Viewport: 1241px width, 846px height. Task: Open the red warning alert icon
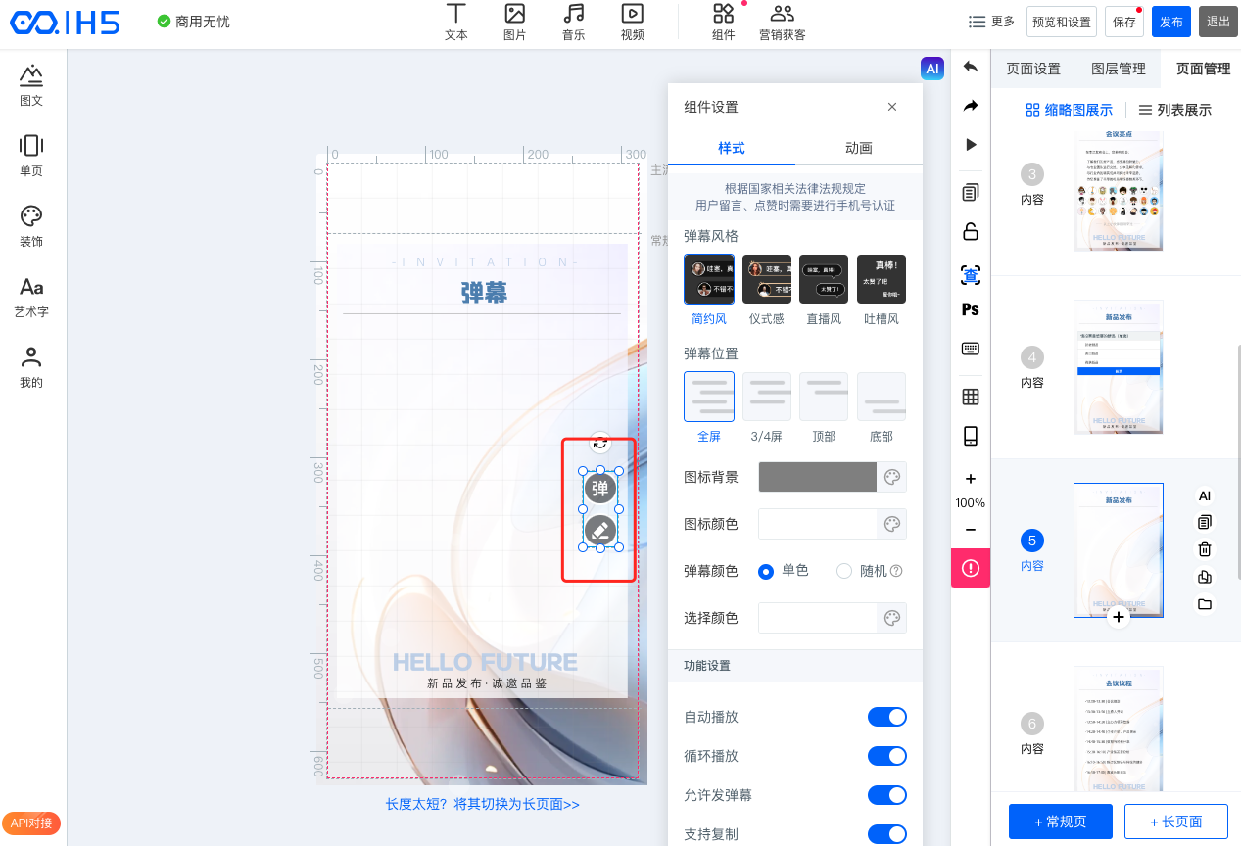tap(971, 568)
